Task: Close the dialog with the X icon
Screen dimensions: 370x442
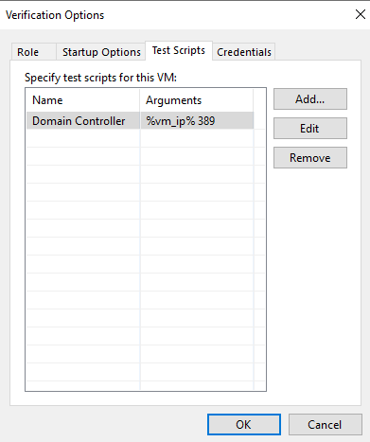Action: coord(360,14)
